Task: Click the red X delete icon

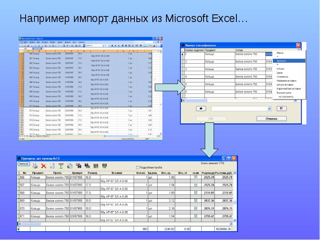Action: click(x=44, y=166)
